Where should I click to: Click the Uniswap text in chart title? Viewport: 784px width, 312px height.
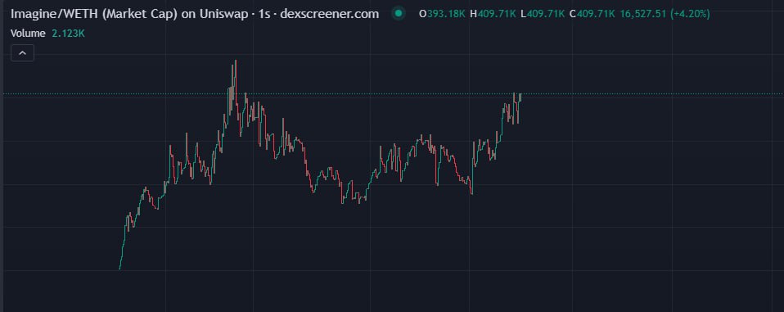[x=224, y=14]
